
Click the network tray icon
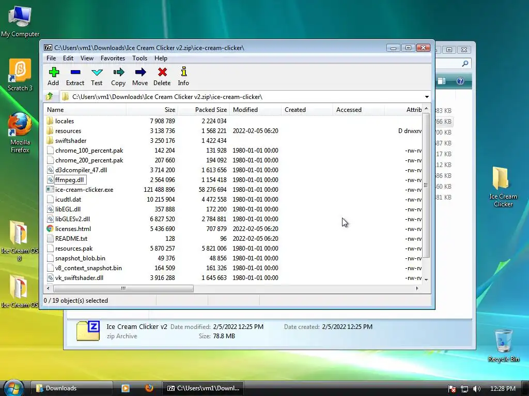pyautogui.click(x=464, y=389)
